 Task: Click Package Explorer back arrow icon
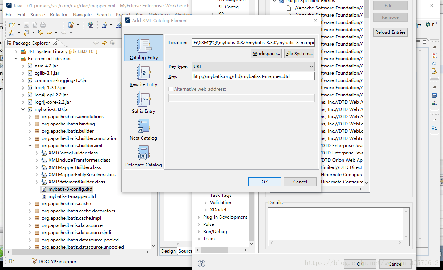tap(96, 43)
